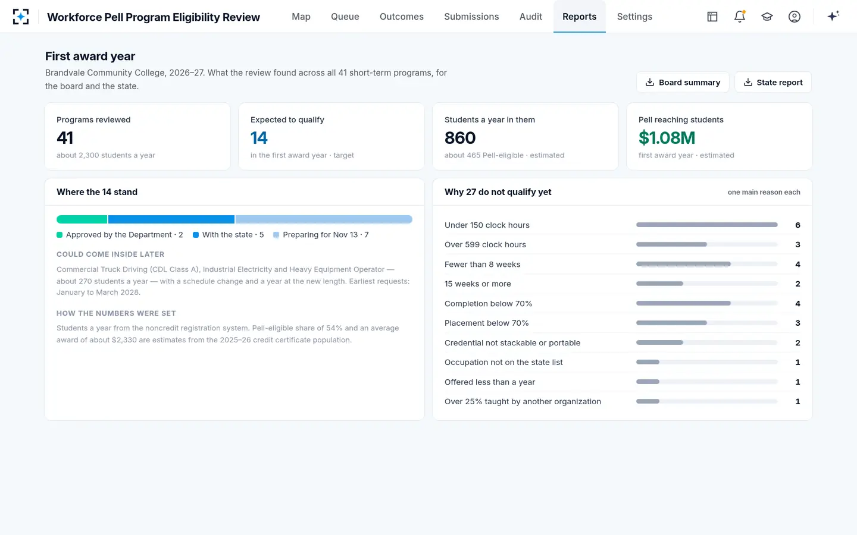This screenshot has height=535, width=857.
Task: Click the Why 27 do not qualify yet heading
Action: (x=498, y=192)
